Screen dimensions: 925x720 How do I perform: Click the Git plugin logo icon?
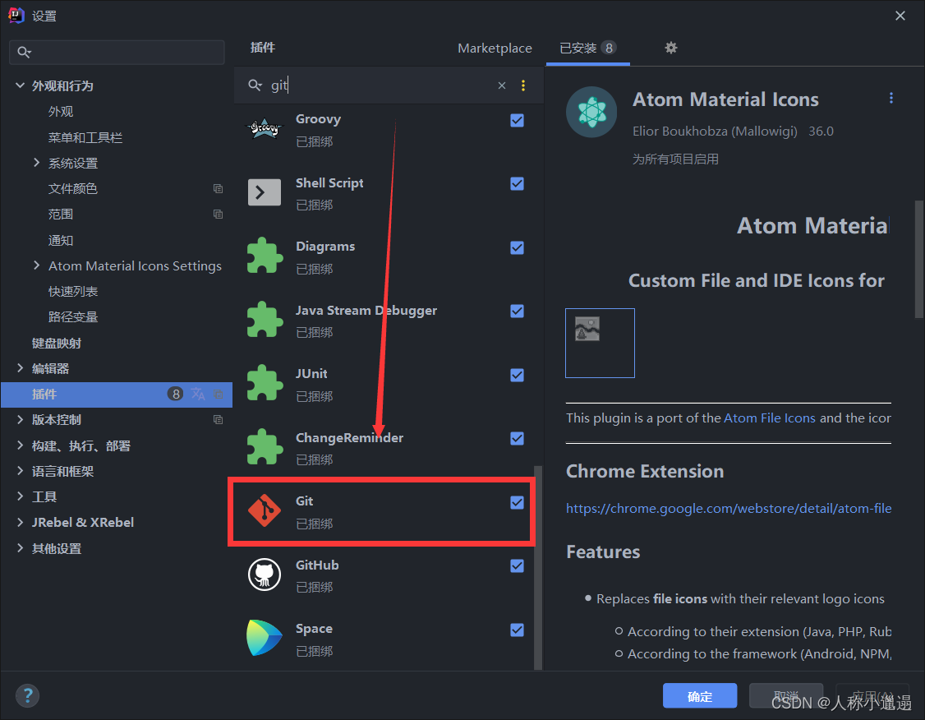[265, 510]
